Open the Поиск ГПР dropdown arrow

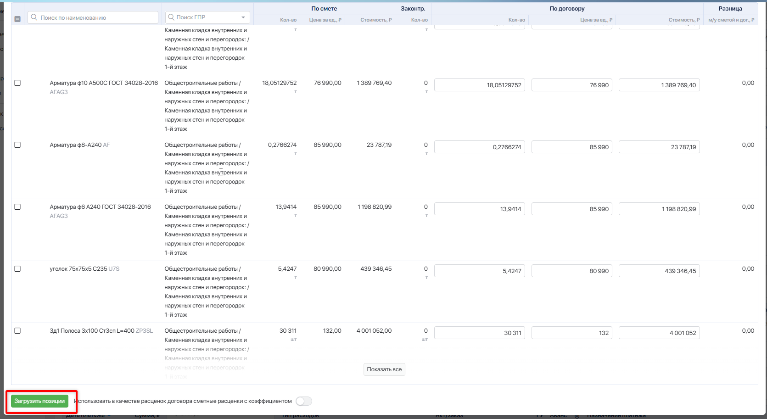(243, 17)
